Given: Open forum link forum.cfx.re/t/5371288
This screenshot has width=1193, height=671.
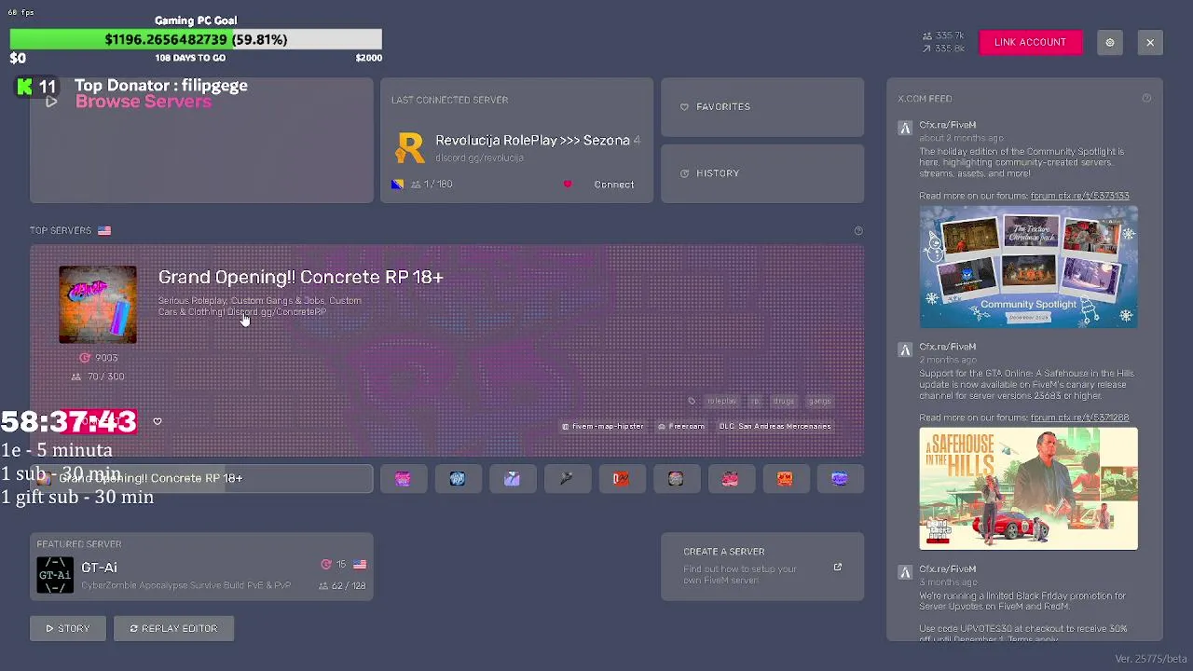Looking at the screenshot, I should [x=1079, y=418].
